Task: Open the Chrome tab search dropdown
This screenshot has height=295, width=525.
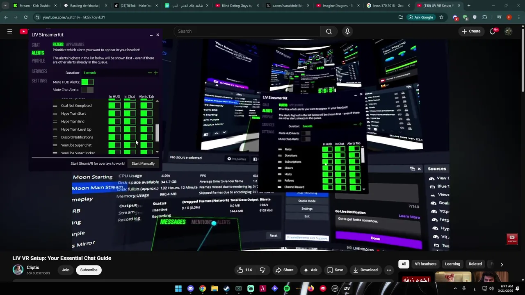Action: [5, 6]
